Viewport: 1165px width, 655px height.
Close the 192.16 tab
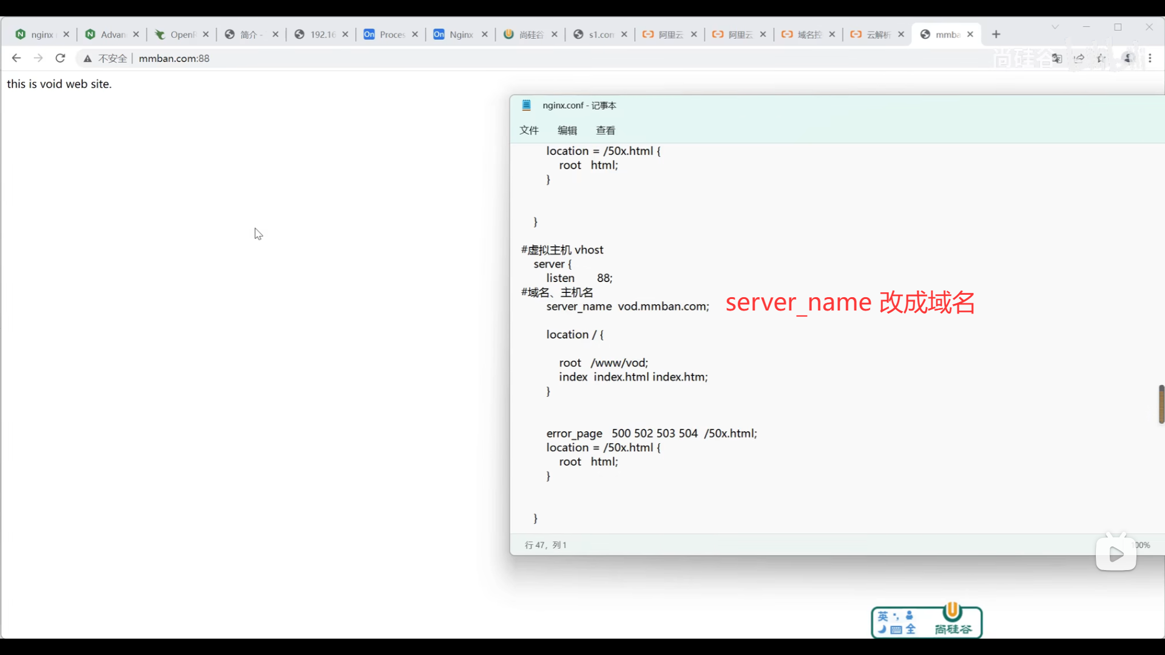(x=345, y=35)
